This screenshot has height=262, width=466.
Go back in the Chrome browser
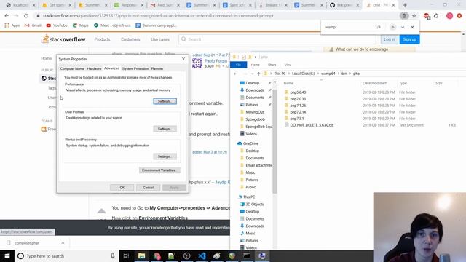click(x=7, y=16)
